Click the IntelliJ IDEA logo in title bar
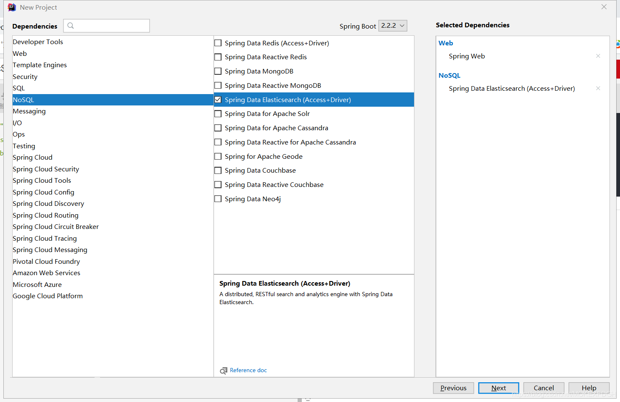This screenshot has width=620, height=402. click(12, 7)
